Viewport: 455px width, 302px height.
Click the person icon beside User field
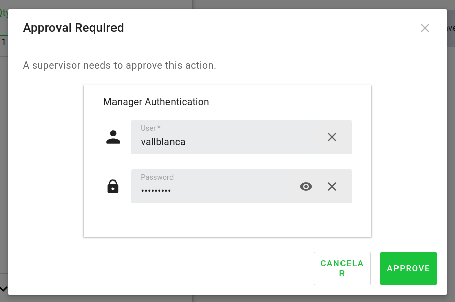click(113, 137)
